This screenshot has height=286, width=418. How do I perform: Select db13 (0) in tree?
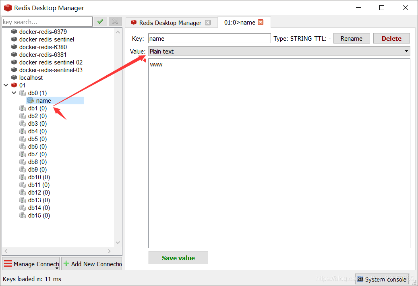click(x=39, y=200)
